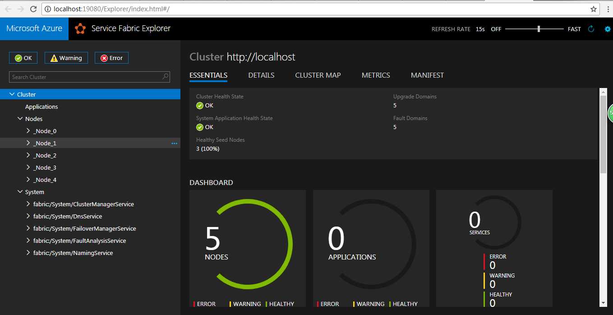Click the magnifier icon in Search Cluster
613x315 pixels.
click(x=166, y=77)
